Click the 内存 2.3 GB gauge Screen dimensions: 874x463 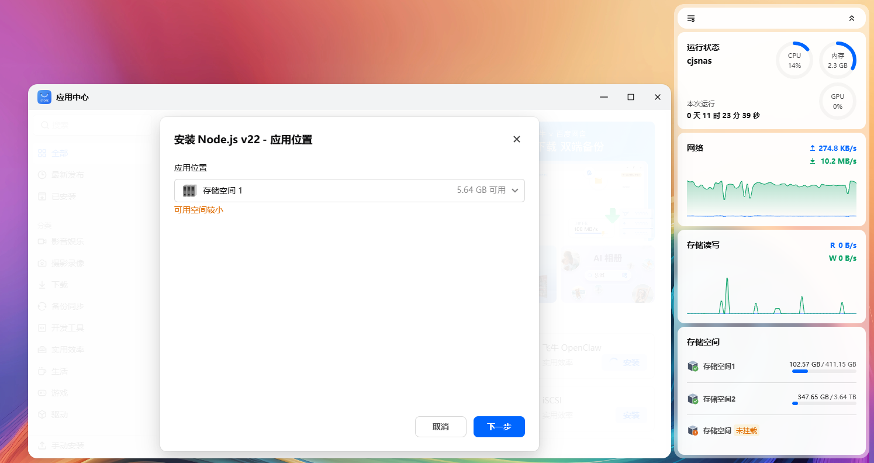[838, 60]
